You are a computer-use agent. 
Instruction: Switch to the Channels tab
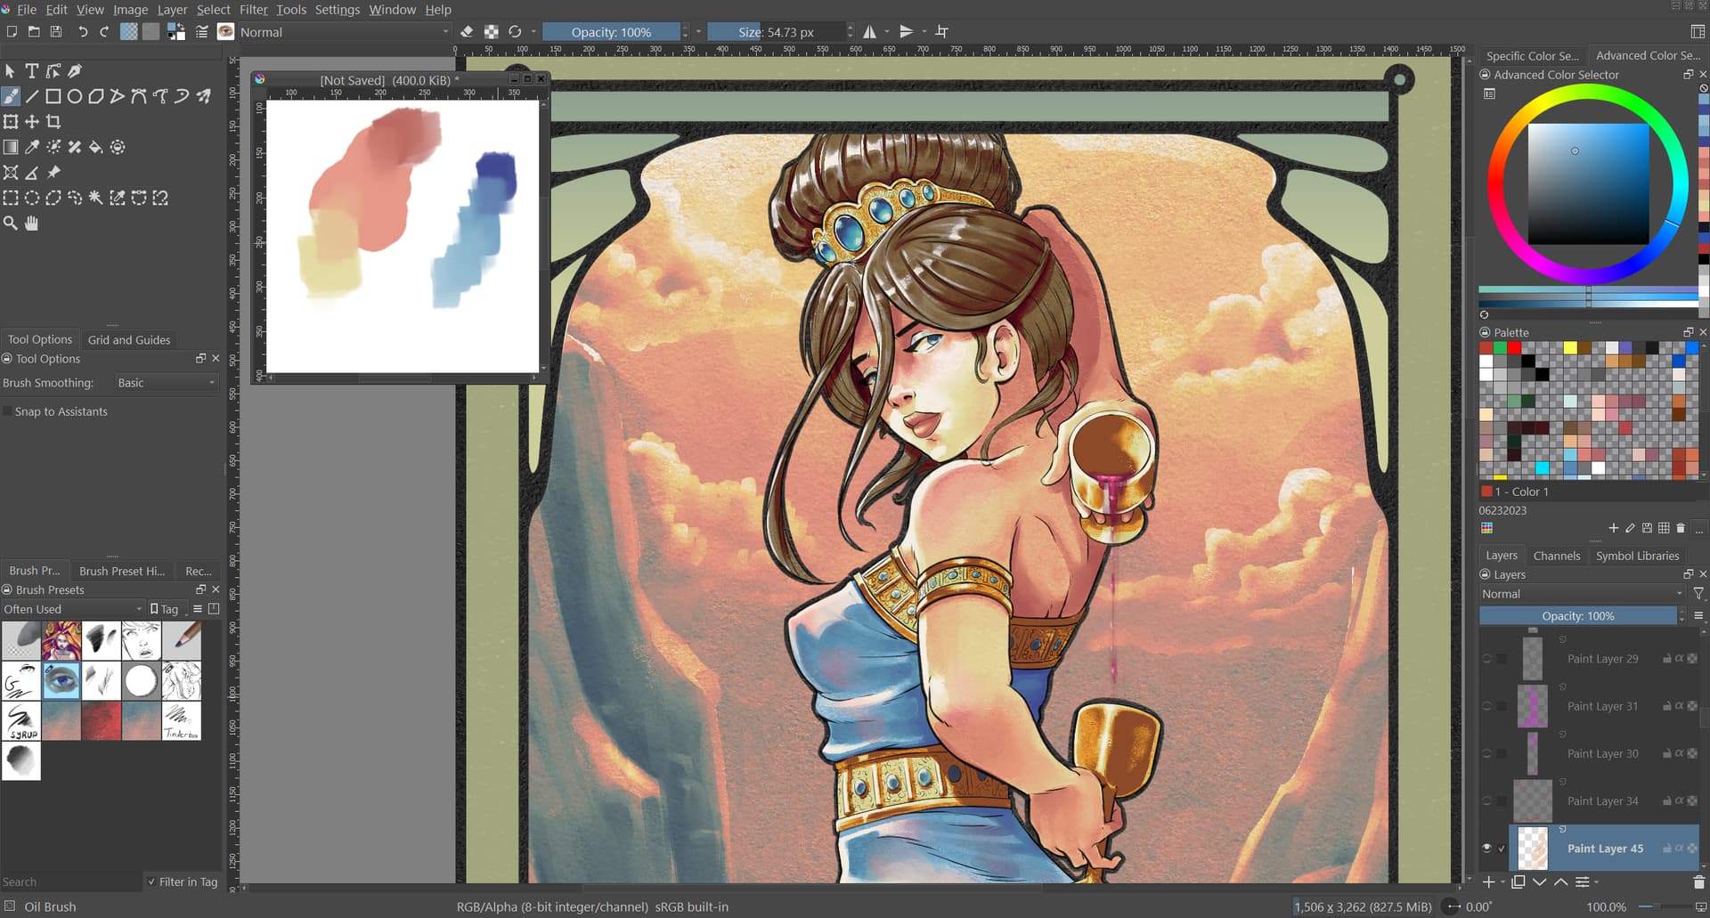point(1556,556)
